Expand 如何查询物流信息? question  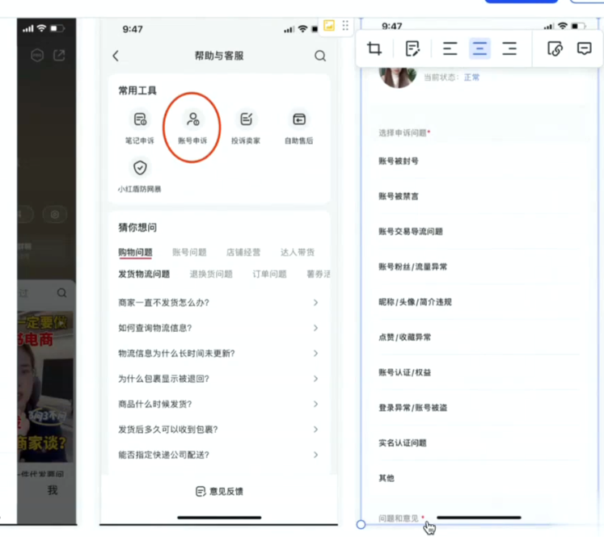[x=218, y=328]
